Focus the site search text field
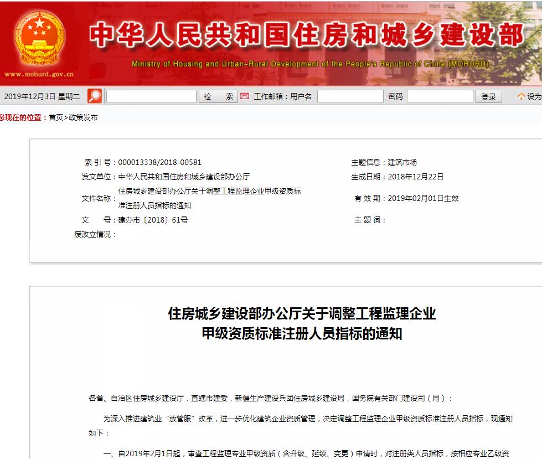Viewport: 542px width, 459px height. (x=151, y=96)
